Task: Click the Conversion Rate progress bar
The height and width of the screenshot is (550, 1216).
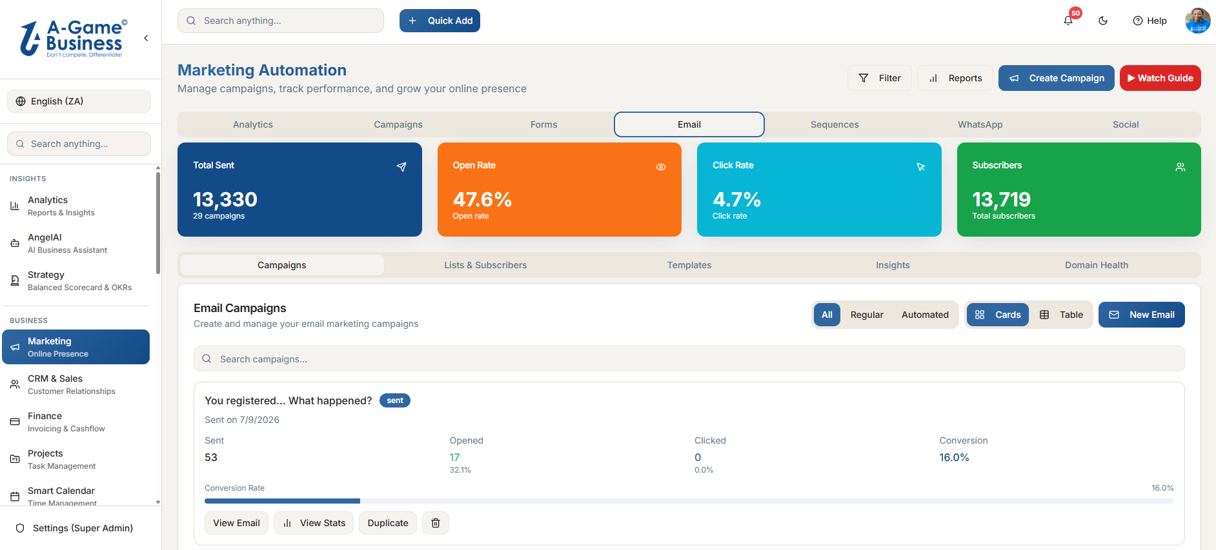Action: click(x=689, y=501)
